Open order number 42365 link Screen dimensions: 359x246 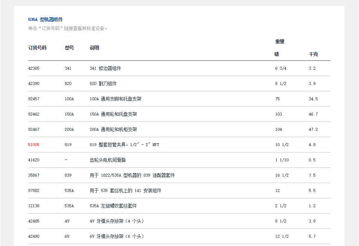34,69
